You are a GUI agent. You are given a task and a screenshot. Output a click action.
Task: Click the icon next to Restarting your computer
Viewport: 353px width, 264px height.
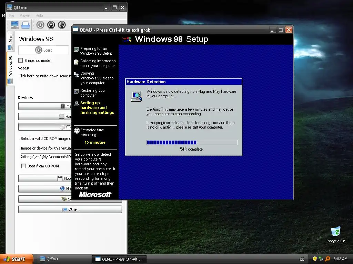pos(76,91)
